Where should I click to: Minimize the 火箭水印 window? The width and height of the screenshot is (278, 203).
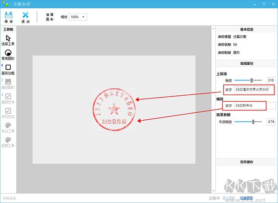click(255, 4)
